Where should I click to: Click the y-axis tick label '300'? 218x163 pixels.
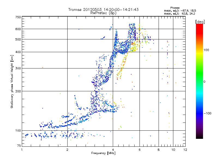click(18, 68)
